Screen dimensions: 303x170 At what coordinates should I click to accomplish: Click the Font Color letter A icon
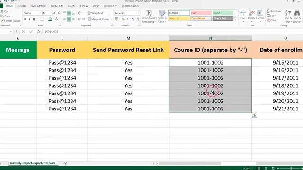pyautogui.click(x=57, y=19)
